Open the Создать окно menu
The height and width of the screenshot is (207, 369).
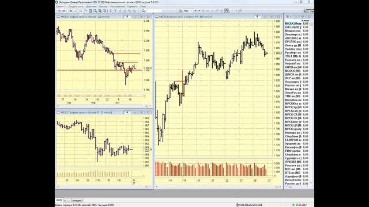coord(76,6)
